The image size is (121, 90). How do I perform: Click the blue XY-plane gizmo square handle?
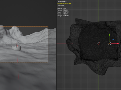click(113, 39)
